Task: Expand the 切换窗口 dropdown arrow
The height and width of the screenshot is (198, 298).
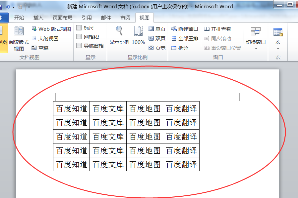Action: pyautogui.click(x=256, y=49)
